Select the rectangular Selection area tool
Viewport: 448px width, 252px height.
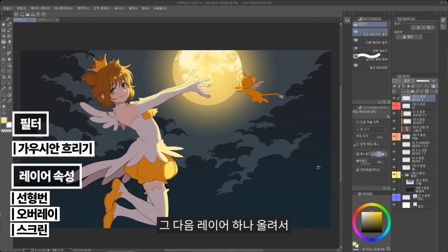(9, 48)
